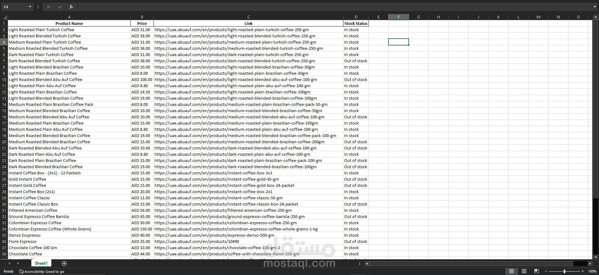599x275 pixels.
Task: Click the price cell AED 100.00
Action: click(x=142, y=79)
